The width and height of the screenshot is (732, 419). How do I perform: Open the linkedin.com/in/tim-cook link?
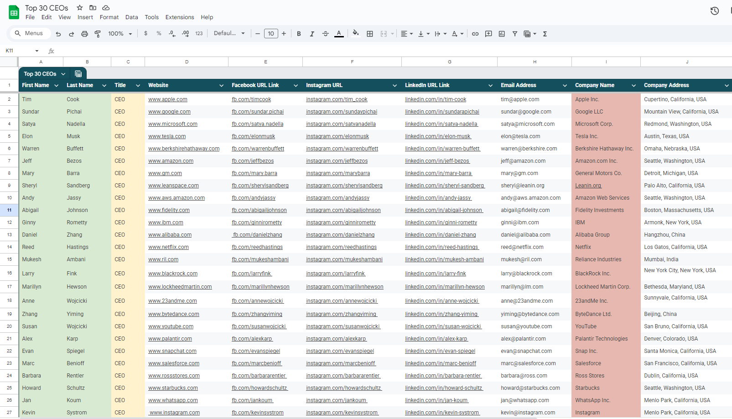(436, 99)
